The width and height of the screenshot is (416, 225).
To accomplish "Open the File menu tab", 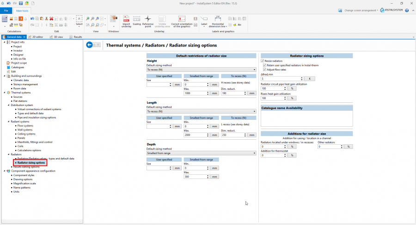I will (x=6, y=10).
